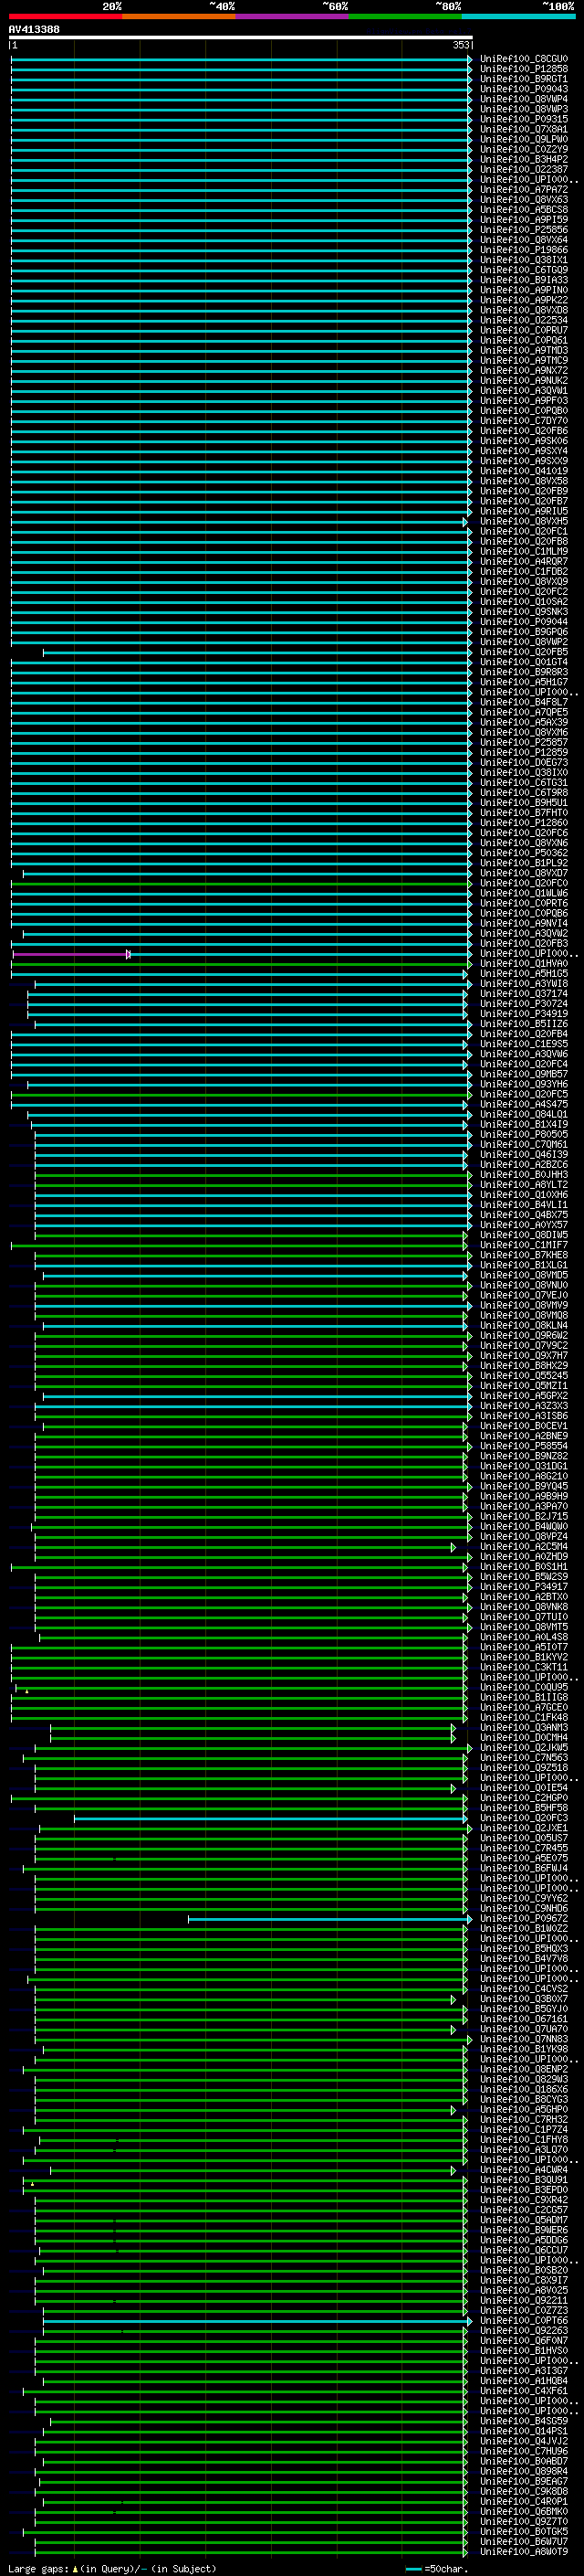Select UniRef100_P80505 label

[x=523, y=1134]
